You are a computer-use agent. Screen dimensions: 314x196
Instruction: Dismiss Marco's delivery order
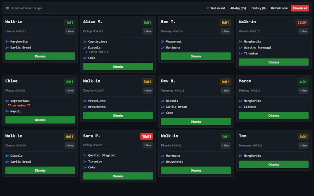pos(274,115)
